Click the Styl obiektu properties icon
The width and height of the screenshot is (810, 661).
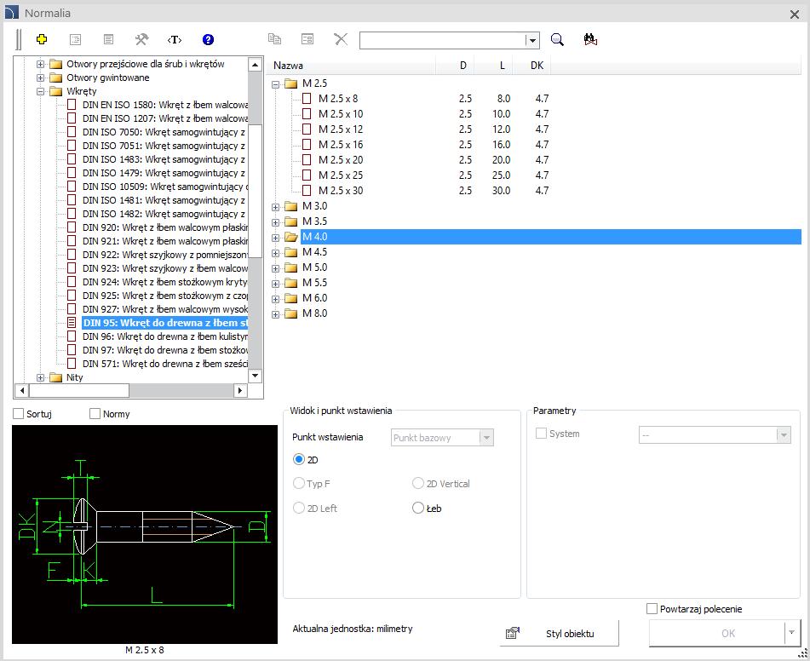pos(513,633)
